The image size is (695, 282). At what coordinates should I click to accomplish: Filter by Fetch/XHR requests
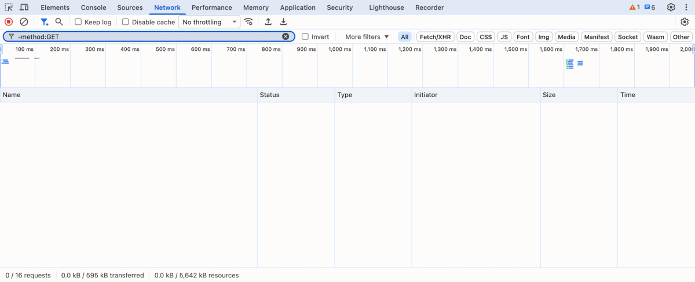435,36
